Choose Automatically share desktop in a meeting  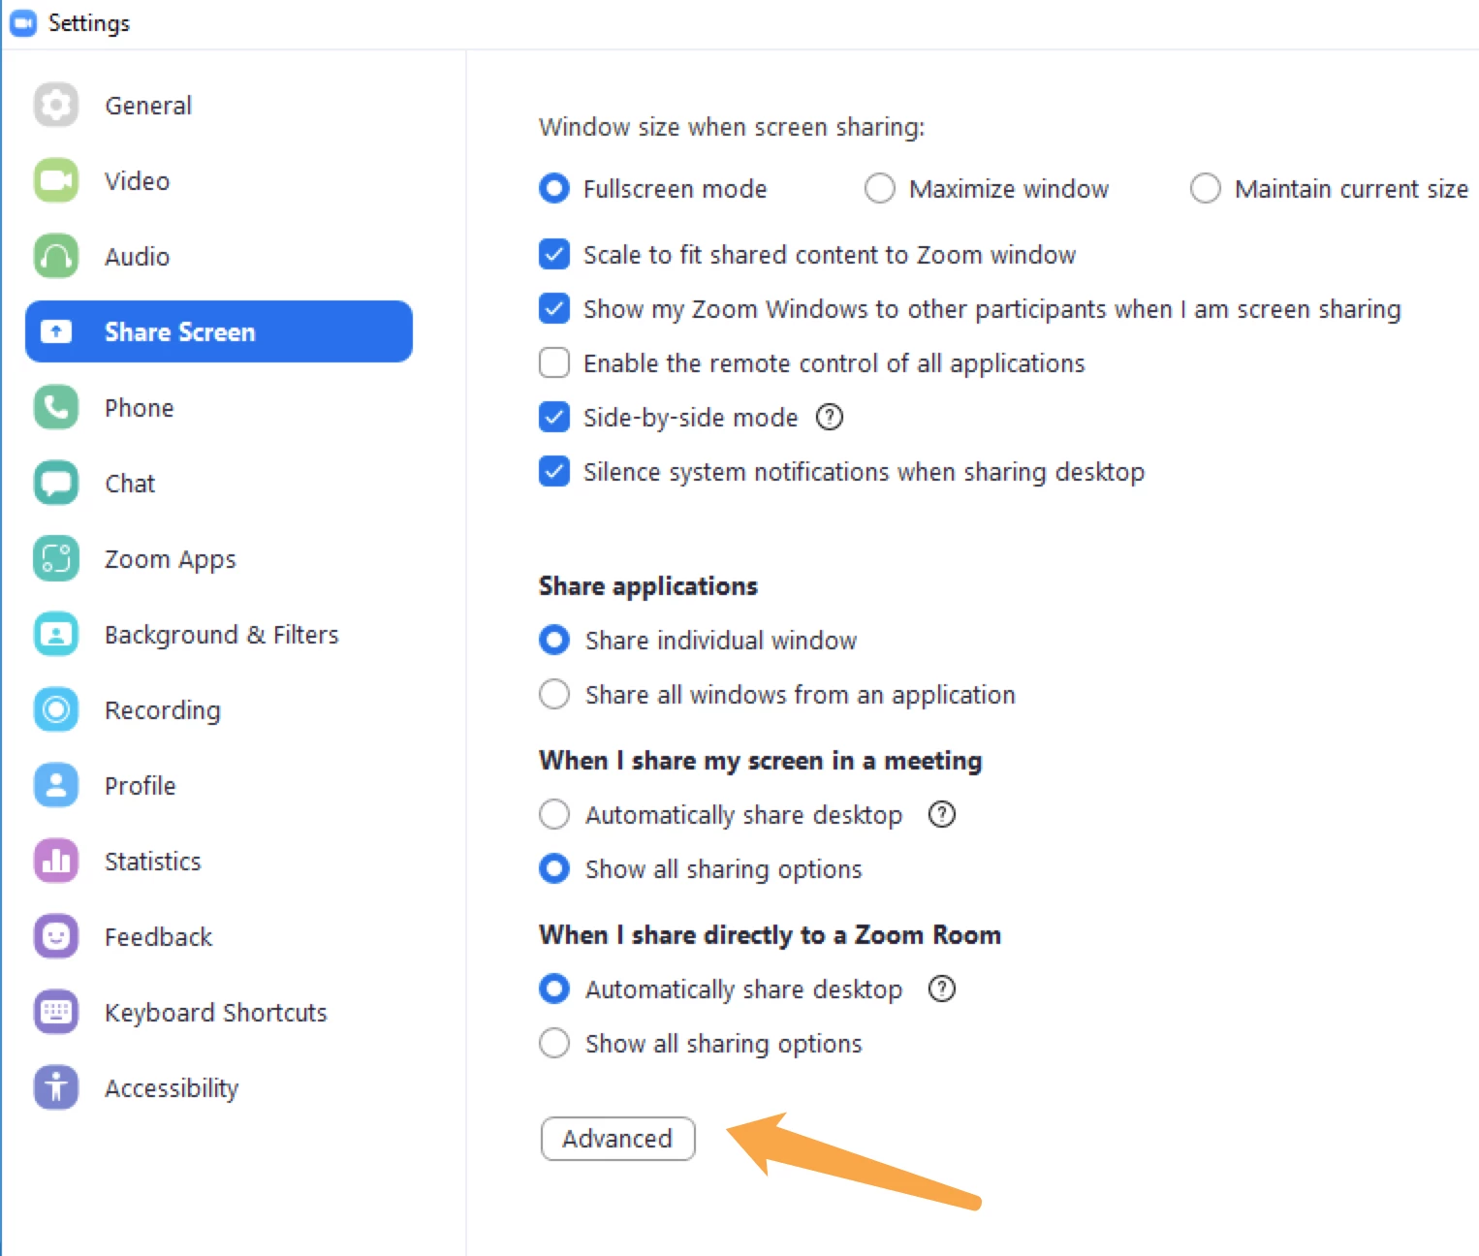click(x=554, y=814)
